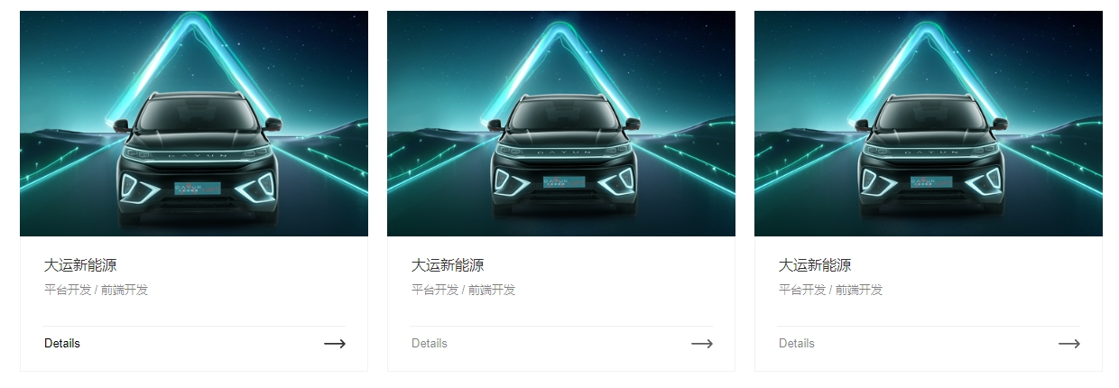Click the DAYUN lettering on the first card's car
Screen dimensions: 1119x388
point(198,156)
